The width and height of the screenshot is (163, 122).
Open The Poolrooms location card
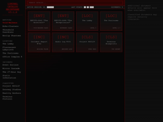pyautogui.click(x=111, y=21)
